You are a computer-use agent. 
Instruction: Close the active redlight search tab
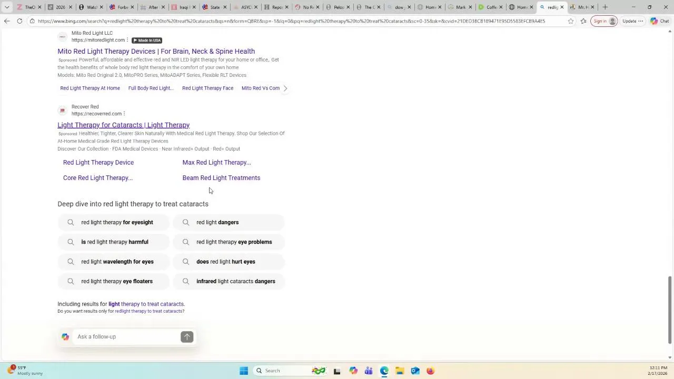[x=562, y=7]
